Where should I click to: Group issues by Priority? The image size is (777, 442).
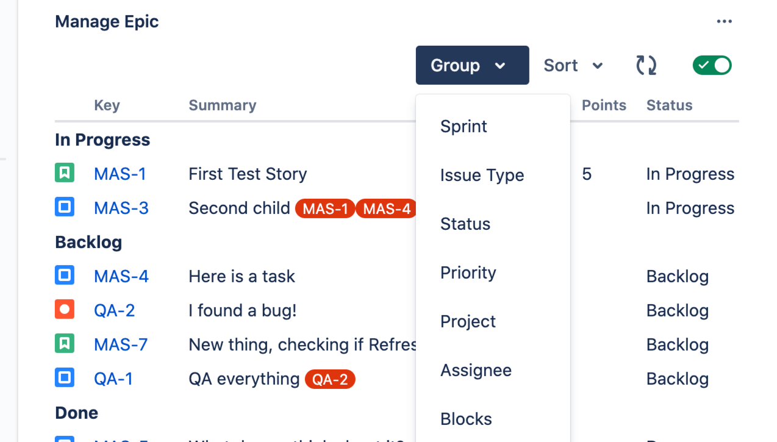pyautogui.click(x=468, y=273)
